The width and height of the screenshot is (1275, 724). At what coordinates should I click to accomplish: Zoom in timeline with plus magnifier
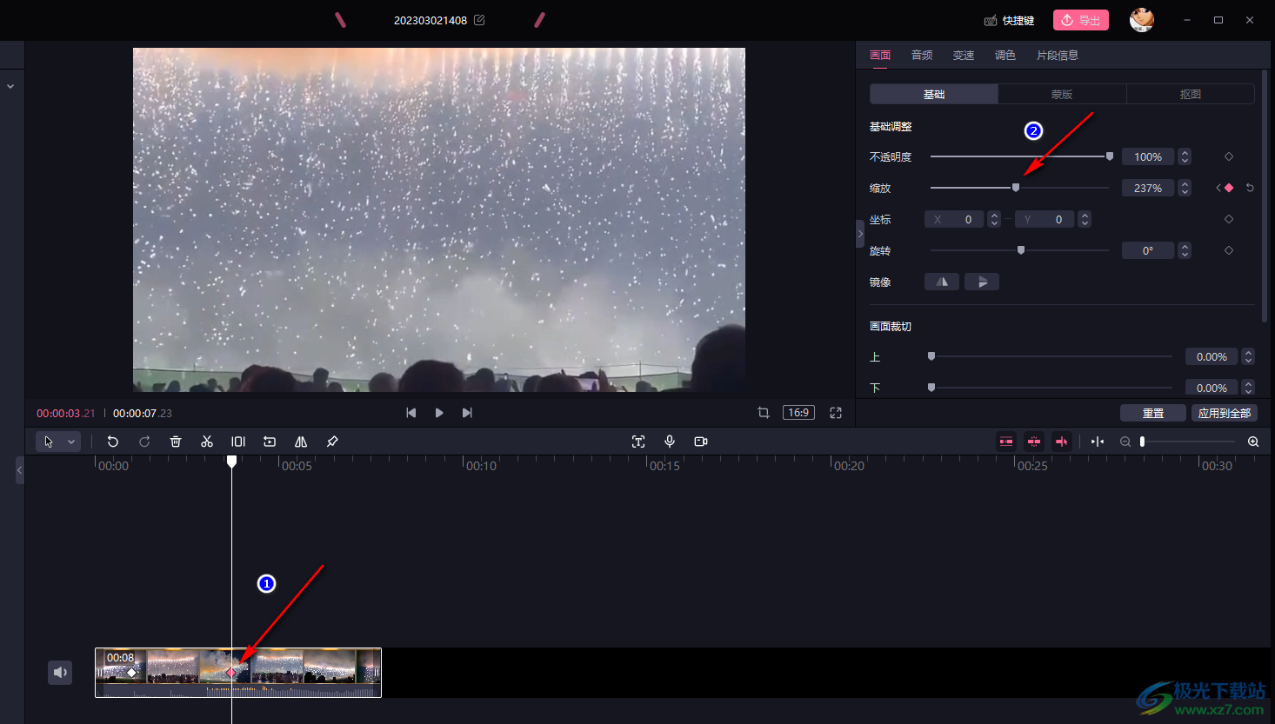point(1253,442)
